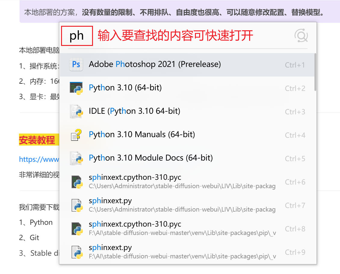Click '2、Git' list item in document
This screenshot has width=340, height=274.
[x=29, y=237]
